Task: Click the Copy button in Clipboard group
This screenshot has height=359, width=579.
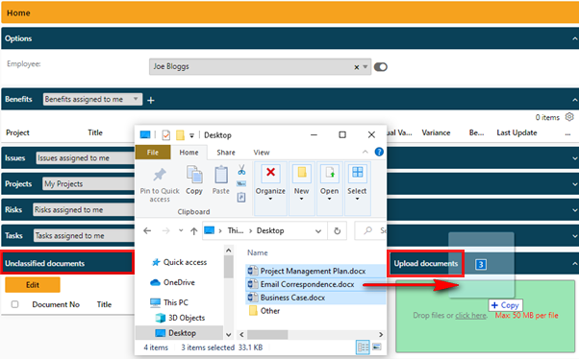Action: point(194,179)
